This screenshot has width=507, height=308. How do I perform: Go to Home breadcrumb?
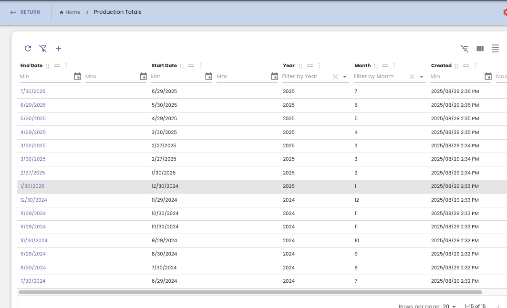click(x=70, y=12)
